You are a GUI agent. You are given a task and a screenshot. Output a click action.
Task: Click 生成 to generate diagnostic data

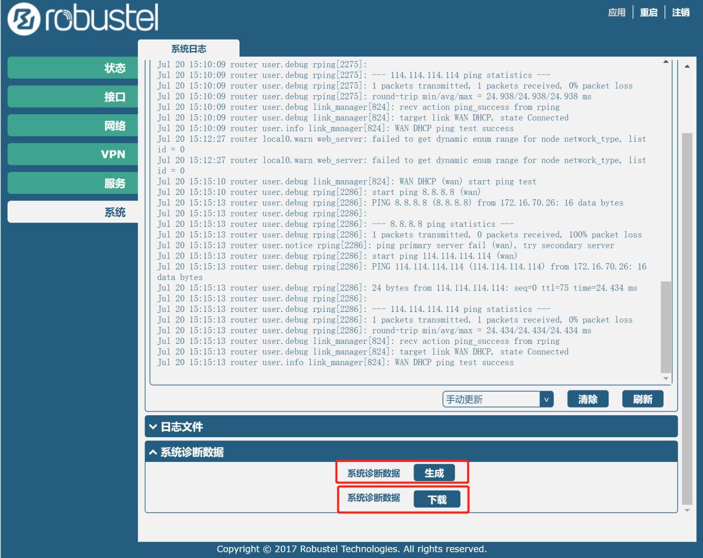pyautogui.click(x=434, y=473)
